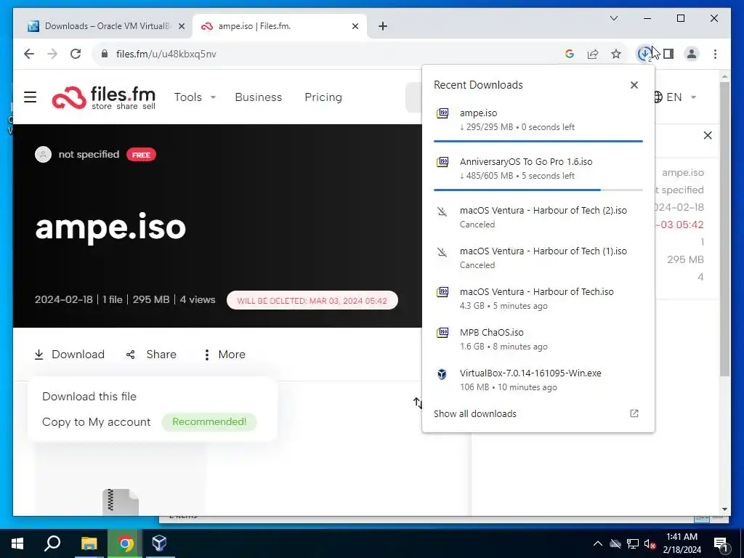Click the tab search chevron in Chrome
The width and height of the screenshot is (744, 558).
point(614,18)
